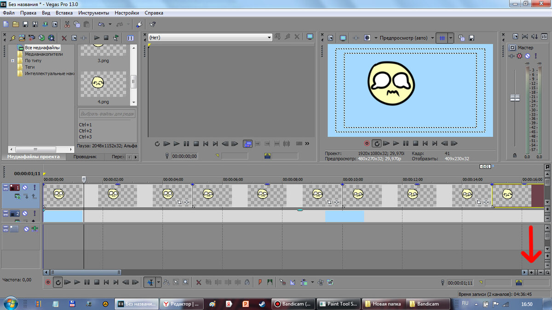Open the edit tool dropdown arrow in the timeline toolbar
This screenshot has width=552, height=310.
(159, 282)
